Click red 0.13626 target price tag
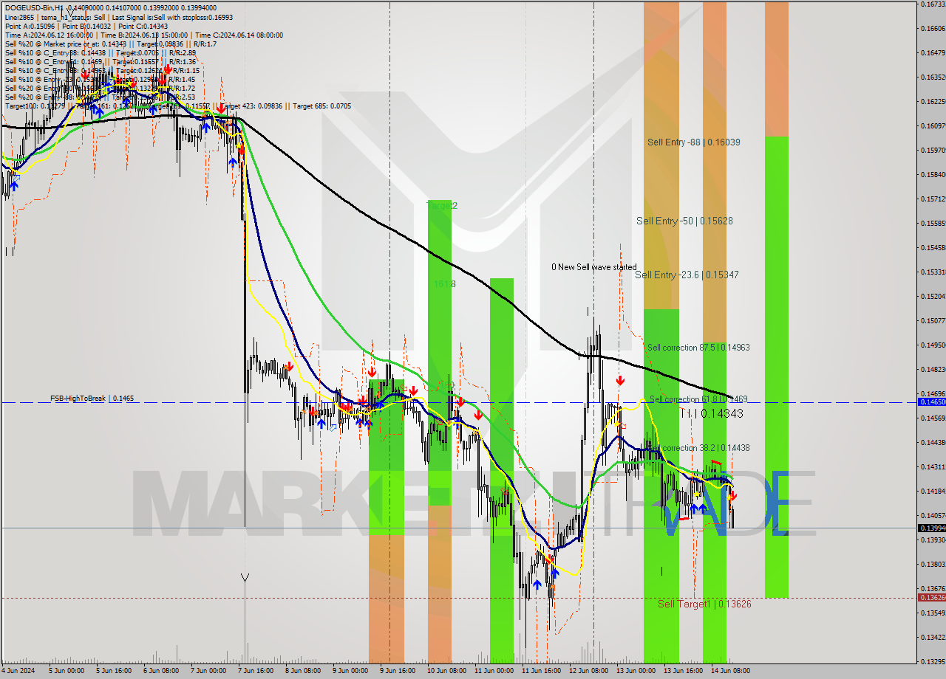 pos(931,597)
